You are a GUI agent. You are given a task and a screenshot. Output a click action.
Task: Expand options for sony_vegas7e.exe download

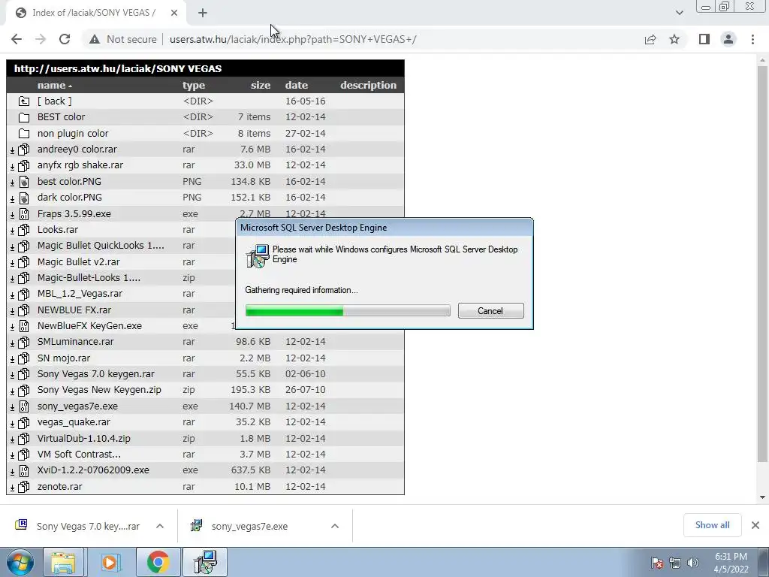click(335, 526)
